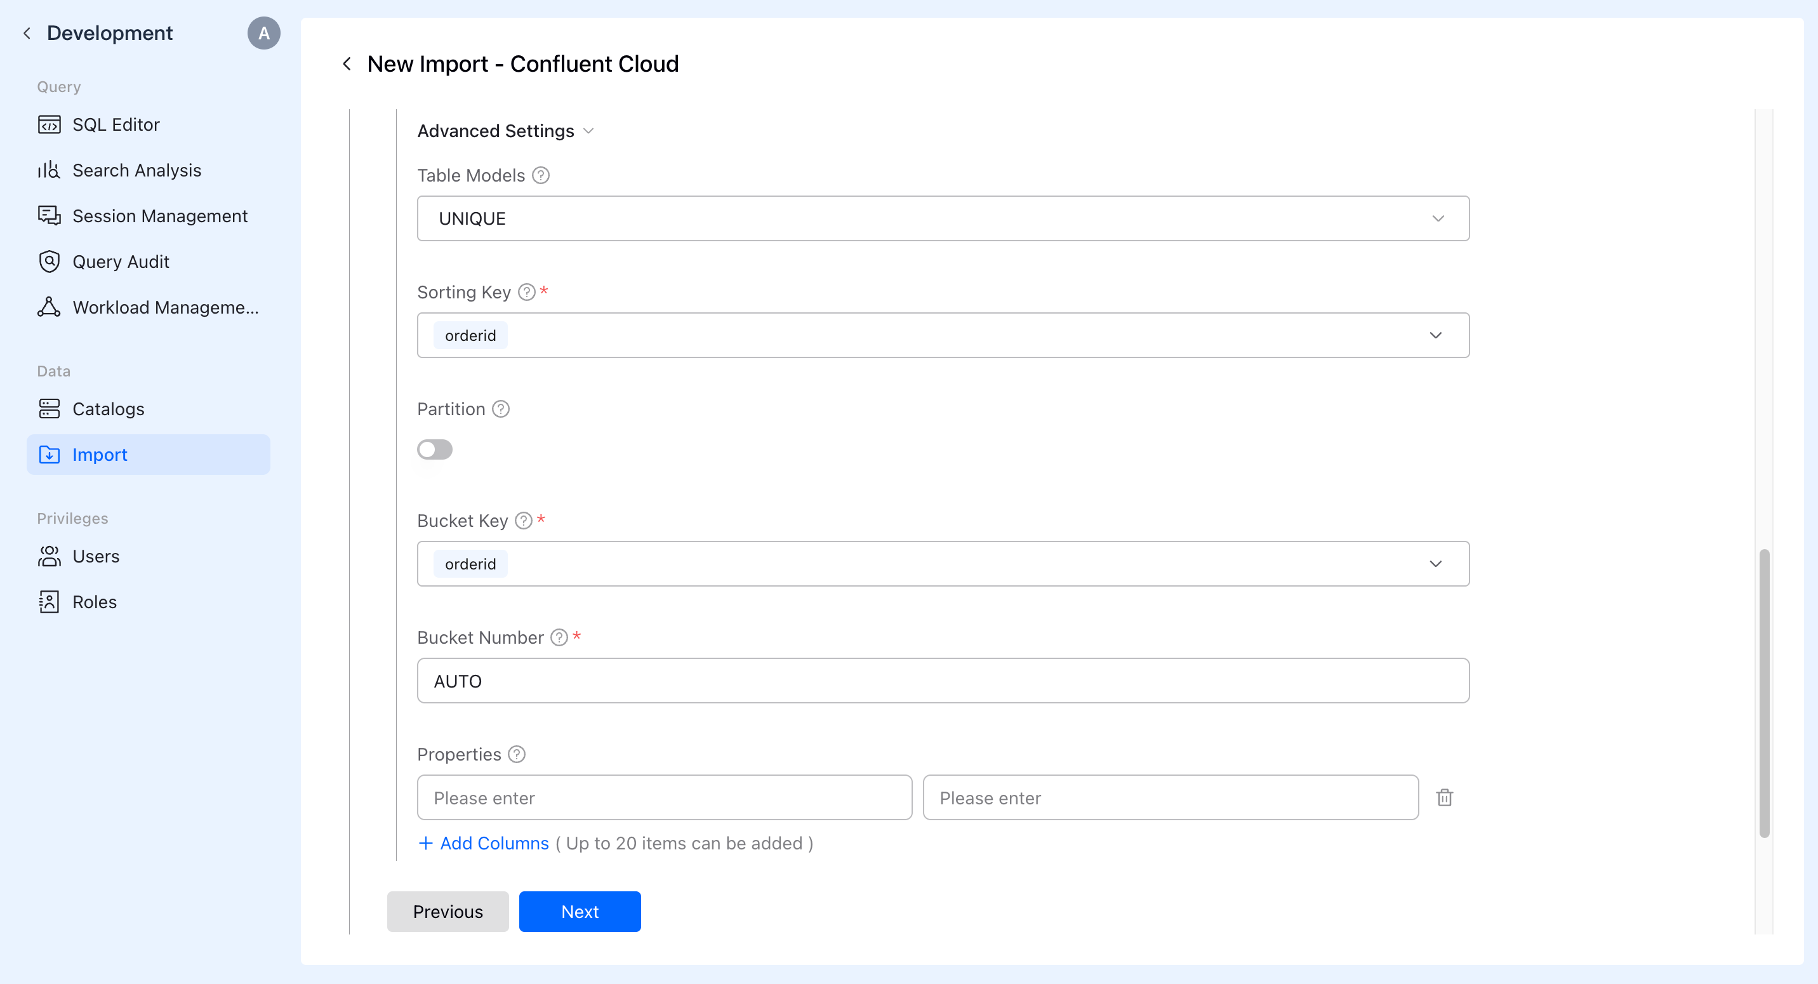Viewport: 1818px width, 984px height.
Task: Click the Previous button
Action: click(x=448, y=911)
